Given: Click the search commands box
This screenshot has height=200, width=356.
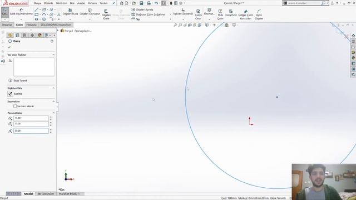Looking at the screenshot, I should click(x=304, y=3).
